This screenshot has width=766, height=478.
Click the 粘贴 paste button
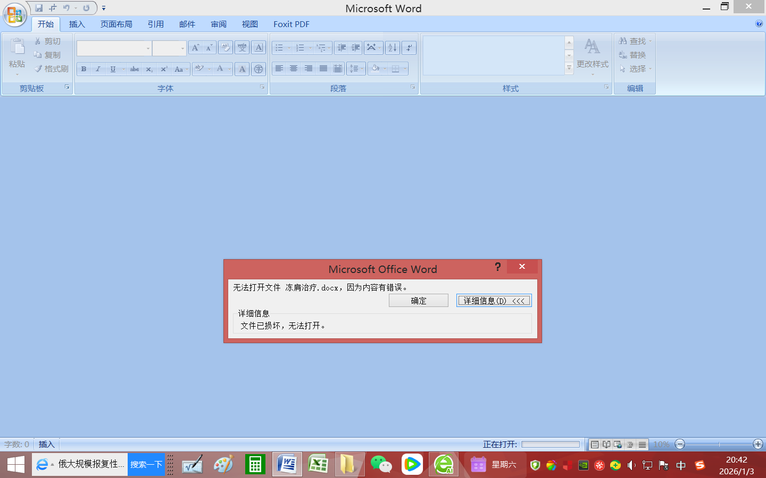pyautogui.click(x=17, y=56)
